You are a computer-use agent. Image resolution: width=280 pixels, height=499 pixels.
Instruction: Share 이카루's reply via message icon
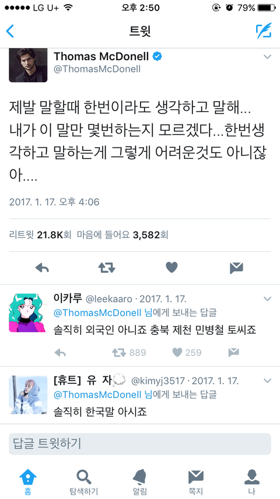pos(233,352)
